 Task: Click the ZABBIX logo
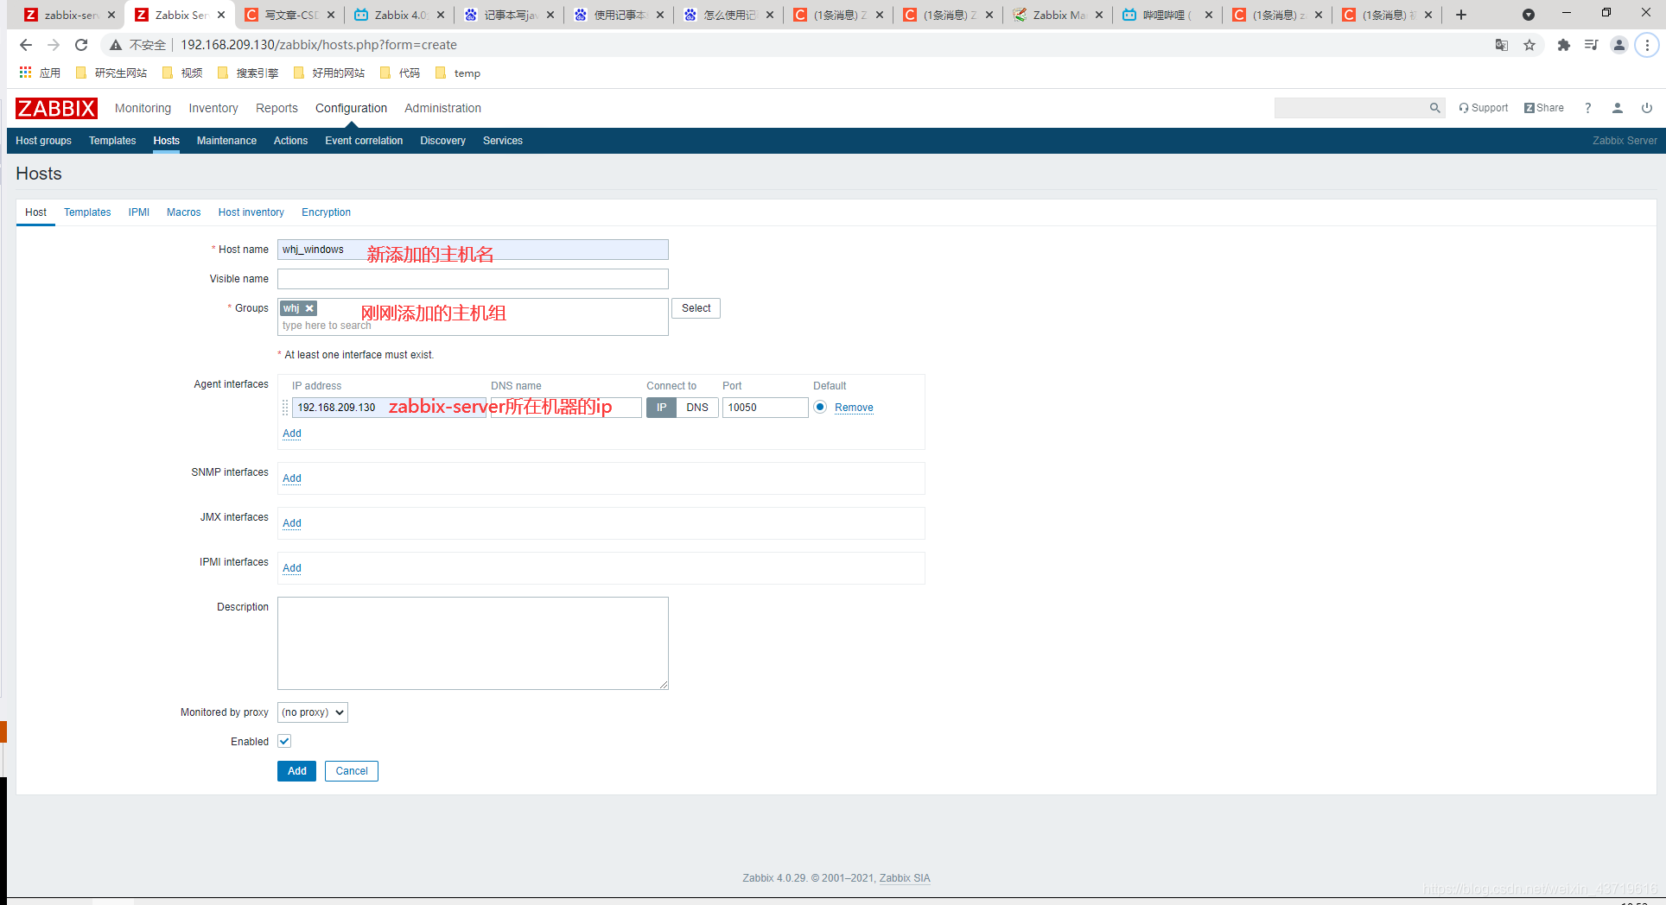click(56, 108)
